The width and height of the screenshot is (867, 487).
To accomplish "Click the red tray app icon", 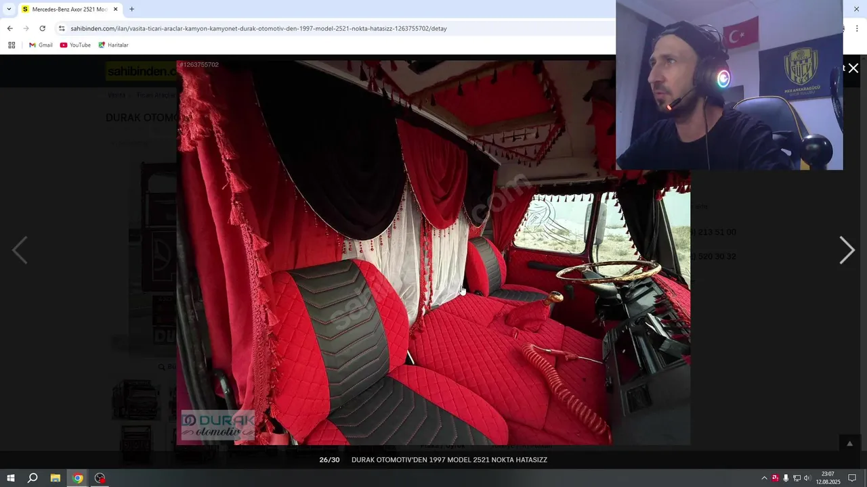I will pos(776,478).
